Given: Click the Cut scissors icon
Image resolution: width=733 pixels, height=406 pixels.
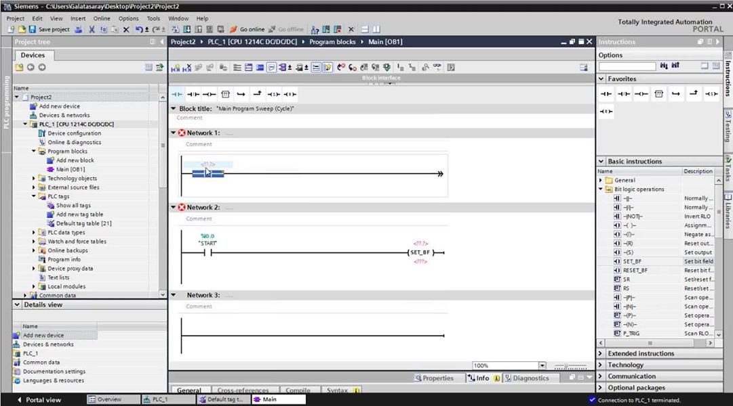Looking at the screenshot, I should coord(92,29).
